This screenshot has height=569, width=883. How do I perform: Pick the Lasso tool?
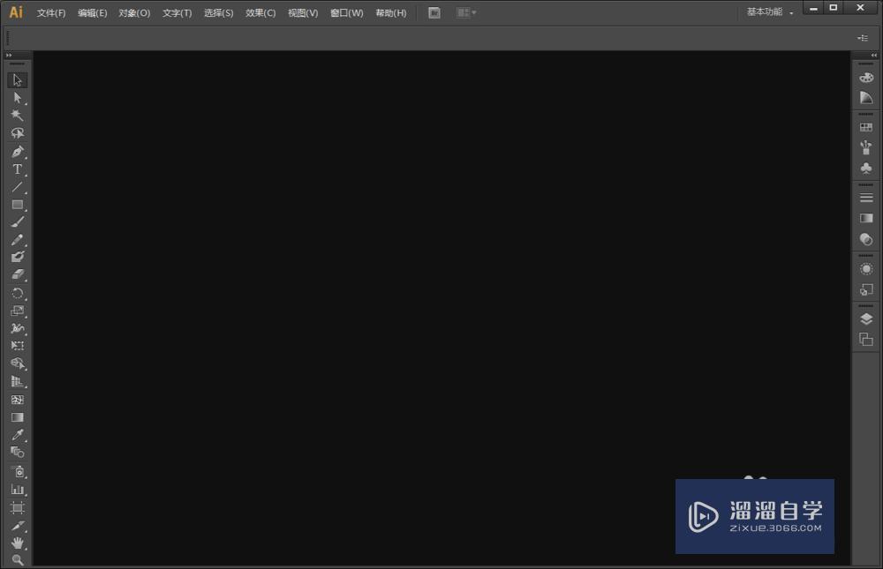pyautogui.click(x=18, y=133)
